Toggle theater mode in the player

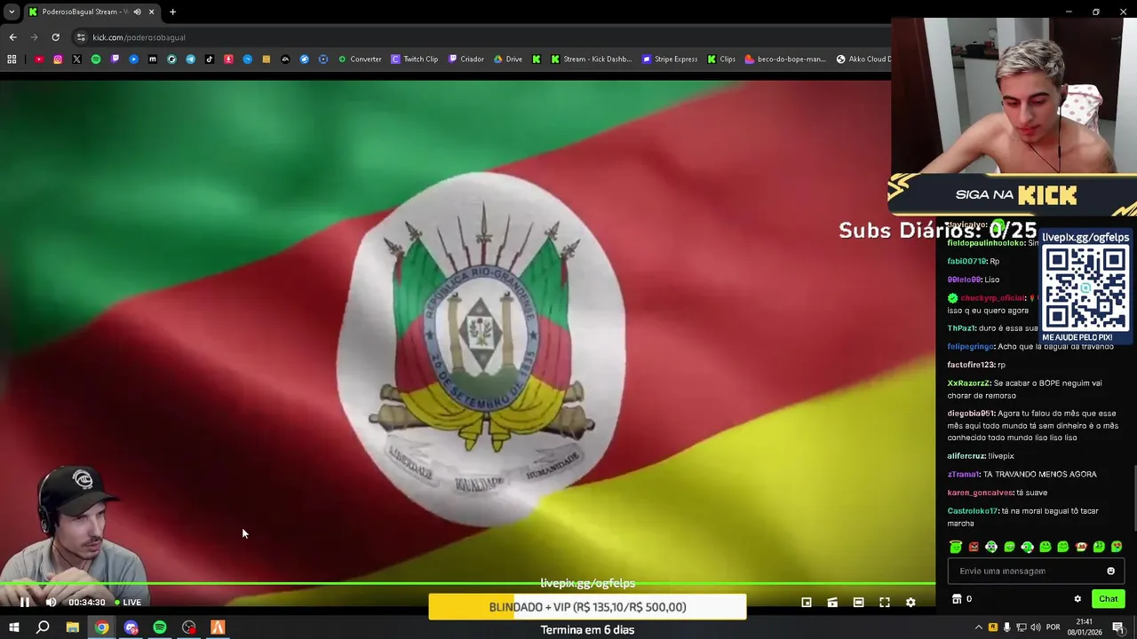(x=858, y=602)
